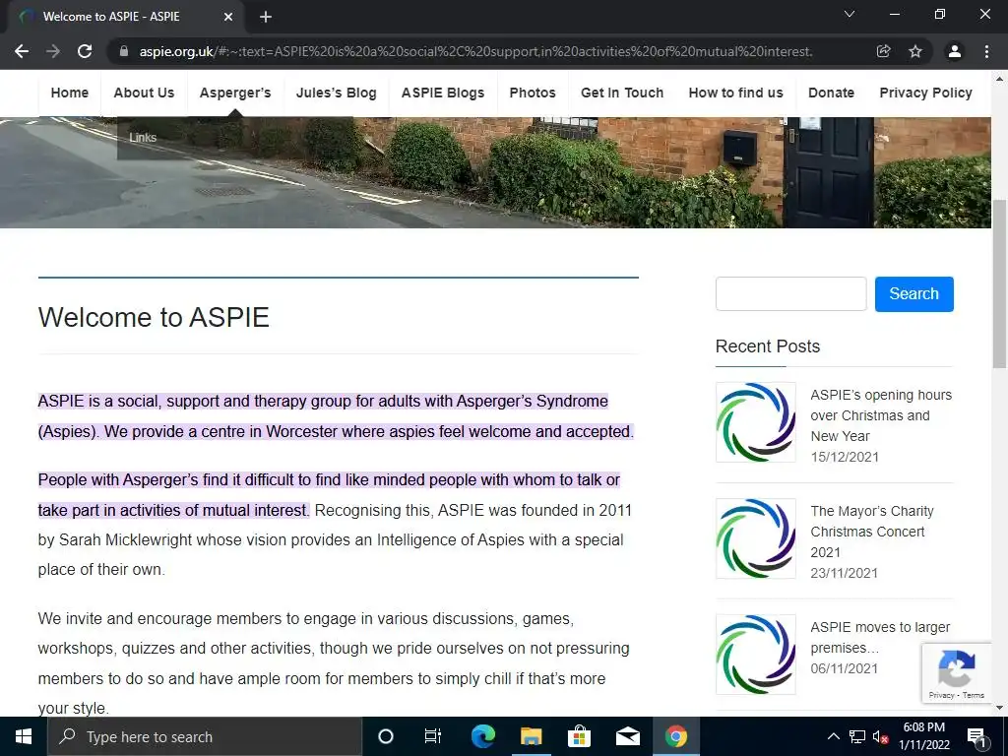Image resolution: width=1008 pixels, height=756 pixels.
Task: Click the browser forward arrow
Action: click(x=53, y=51)
